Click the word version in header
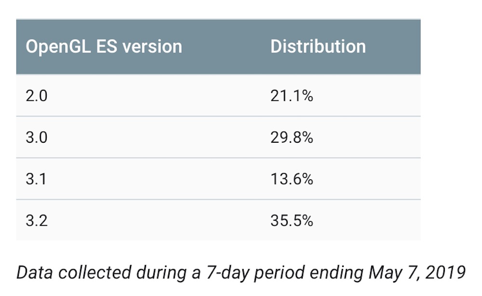The height and width of the screenshot is (296, 482). point(152,47)
